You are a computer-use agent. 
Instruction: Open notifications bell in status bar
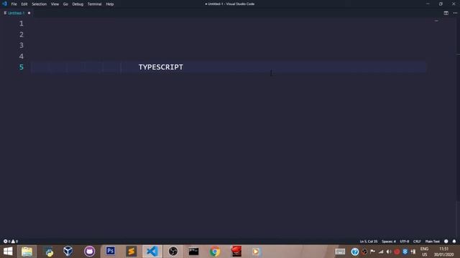click(x=454, y=242)
